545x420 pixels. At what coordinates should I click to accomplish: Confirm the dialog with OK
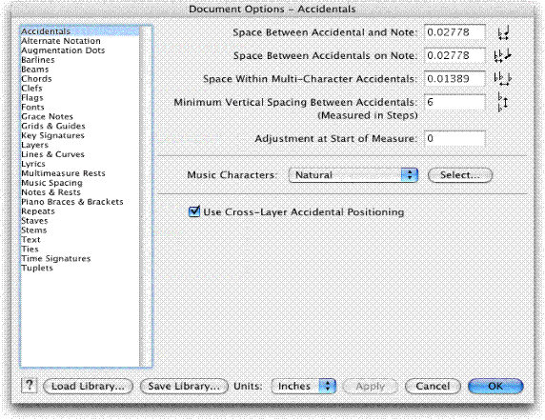click(495, 386)
